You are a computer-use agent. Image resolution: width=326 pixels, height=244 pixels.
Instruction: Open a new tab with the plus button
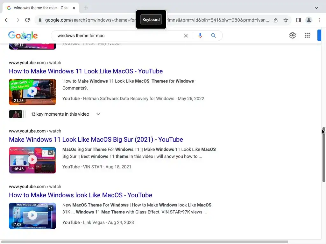pyautogui.click(x=86, y=8)
